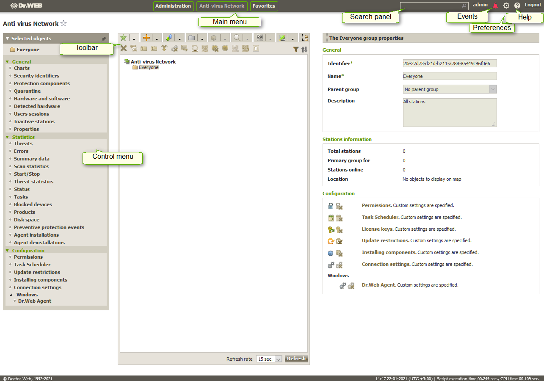Image resolution: width=544 pixels, height=381 pixels.
Task: Collapse the Selected objects panel header
Action: click(x=7, y=39)
